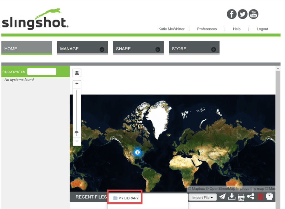Viewport: 285px width, 209px height.
Task: Open the map layers control
Action: (77, 73)
